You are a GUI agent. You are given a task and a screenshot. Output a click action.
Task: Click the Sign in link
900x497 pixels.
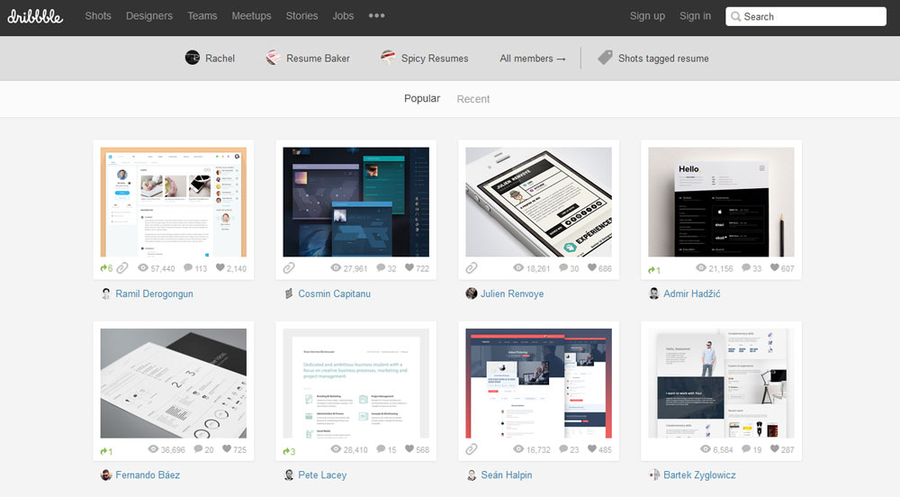[x=695, y=16]
